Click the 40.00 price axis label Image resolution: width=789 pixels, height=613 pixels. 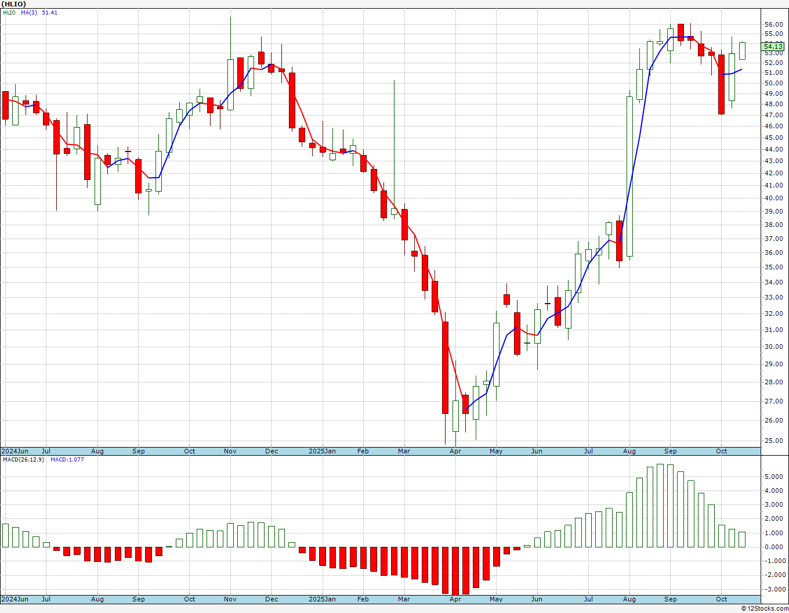[773, 198]
